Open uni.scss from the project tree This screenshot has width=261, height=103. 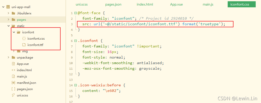(x=22, y=95)
